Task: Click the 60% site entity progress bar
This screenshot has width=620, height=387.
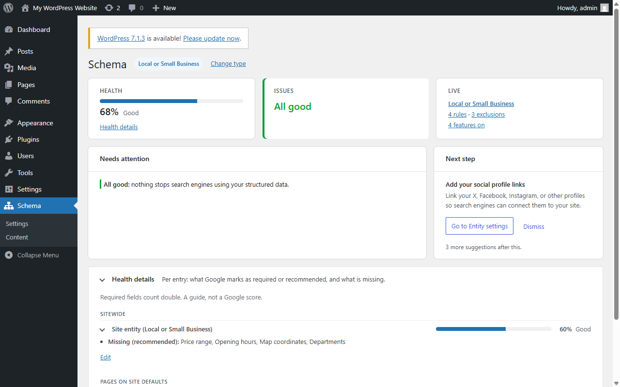Action: (494, 329)
